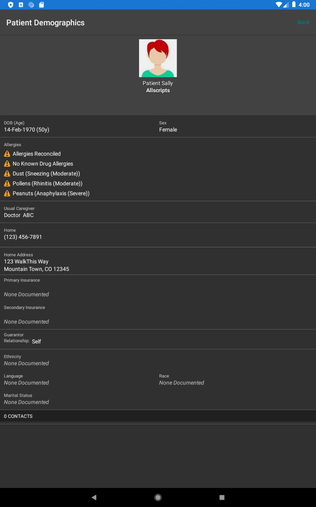This screenshot has width=316, height=507.
Task: Tap the Secondary Insurance None Documented field
Action: (26, 322)
